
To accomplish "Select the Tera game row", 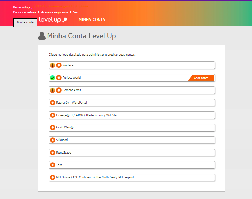I will pyautogui.click(x=132, y=165).
